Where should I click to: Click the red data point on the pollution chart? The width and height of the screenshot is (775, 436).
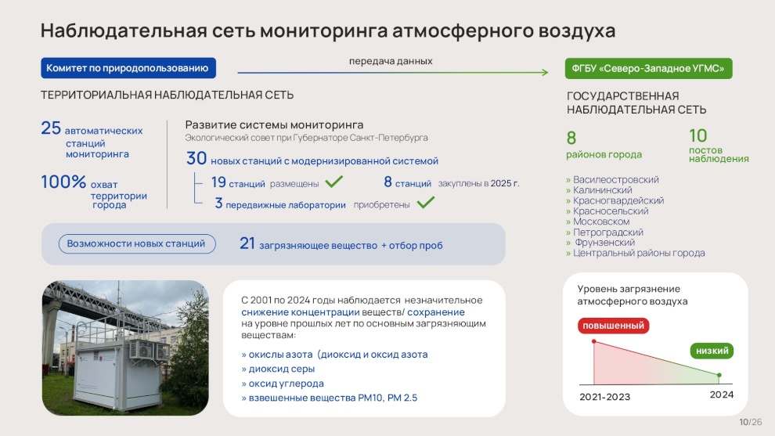pos(594,341)
